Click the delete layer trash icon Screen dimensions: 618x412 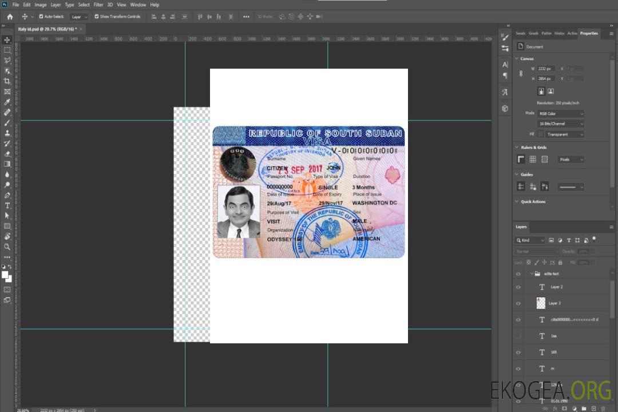click(x=603, y=409)
